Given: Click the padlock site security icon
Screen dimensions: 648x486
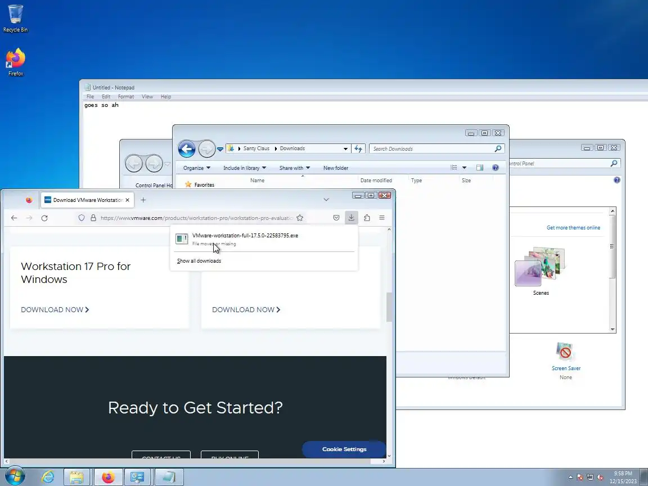Looking at the screenshot, I should pyautogui.click(x=93, y=218).
